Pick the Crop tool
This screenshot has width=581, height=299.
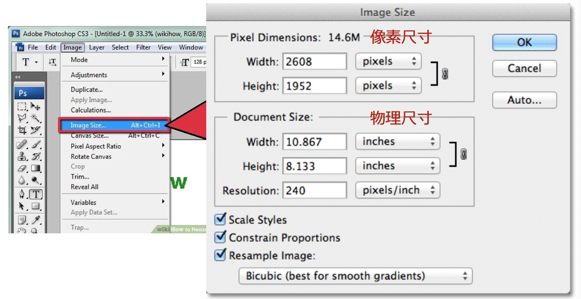click(22, 130)
